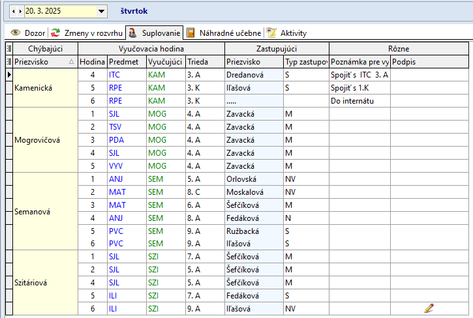Open the date picker dropdown
Viewport: 473px width, 318px height.
[100, 11]
